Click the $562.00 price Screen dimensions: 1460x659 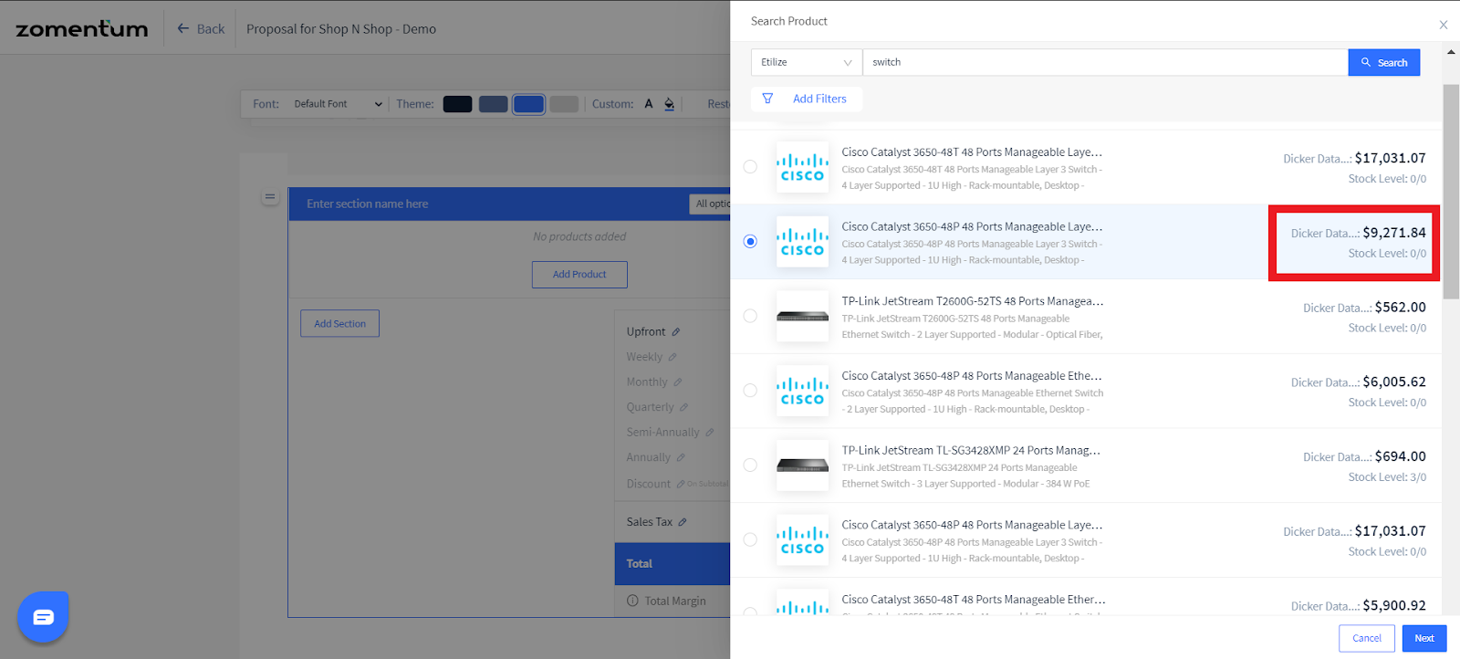[x=1400, y=308]
